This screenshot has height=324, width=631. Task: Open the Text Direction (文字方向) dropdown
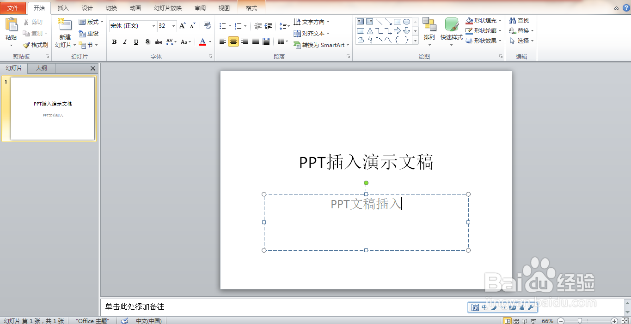point(312,22)
